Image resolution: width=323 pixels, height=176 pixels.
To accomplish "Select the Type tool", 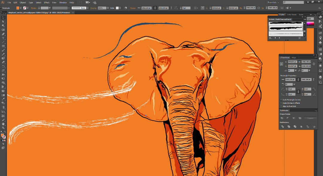I will [3, 38].
